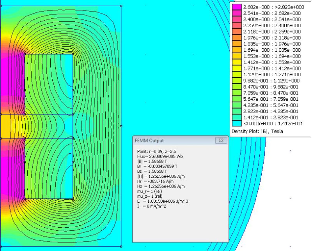Select the 'Point: r=0.09, z=2.5' line
Image resolution: width=312 pixels, height=251 pixels.
(157, 151)
